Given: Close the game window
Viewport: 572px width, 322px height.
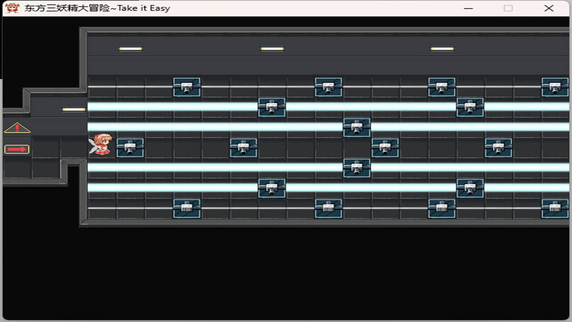Looking at the screenshot, I should [549, 8].
